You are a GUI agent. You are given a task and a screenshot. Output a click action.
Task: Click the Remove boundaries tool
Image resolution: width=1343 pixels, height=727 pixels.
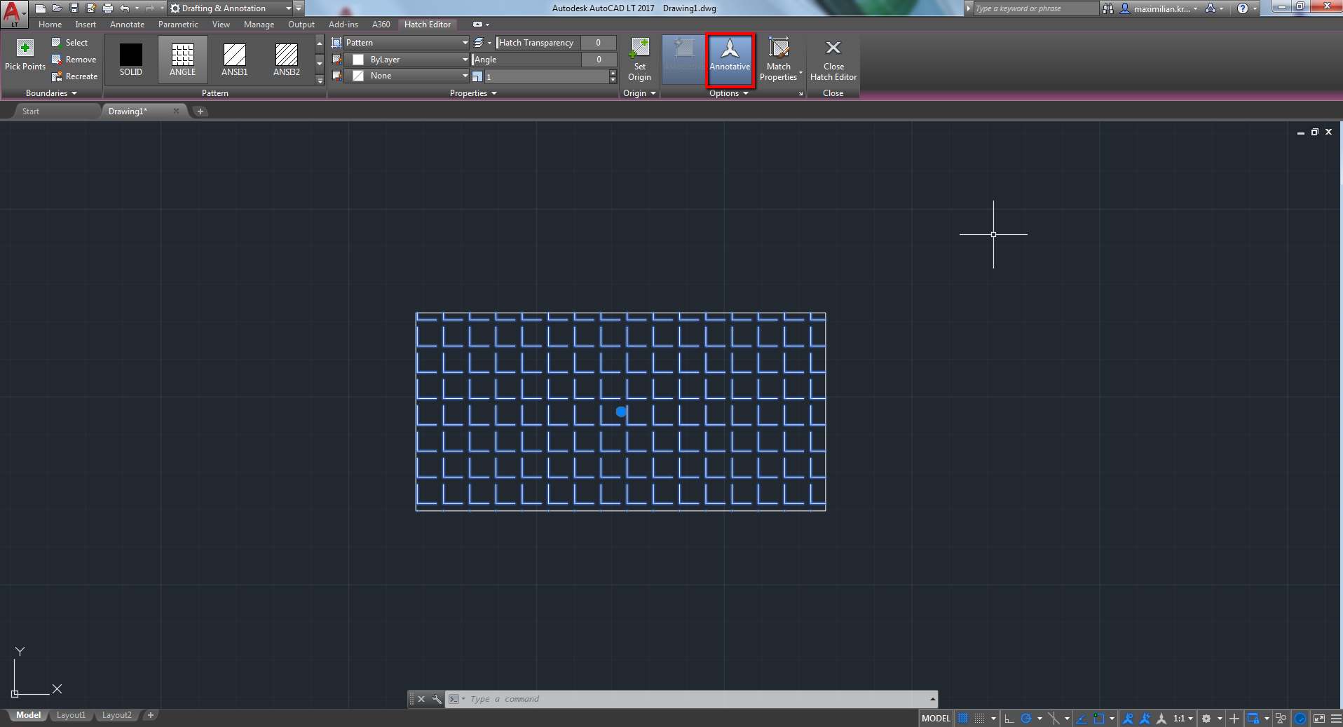click(x=74, y=60)
